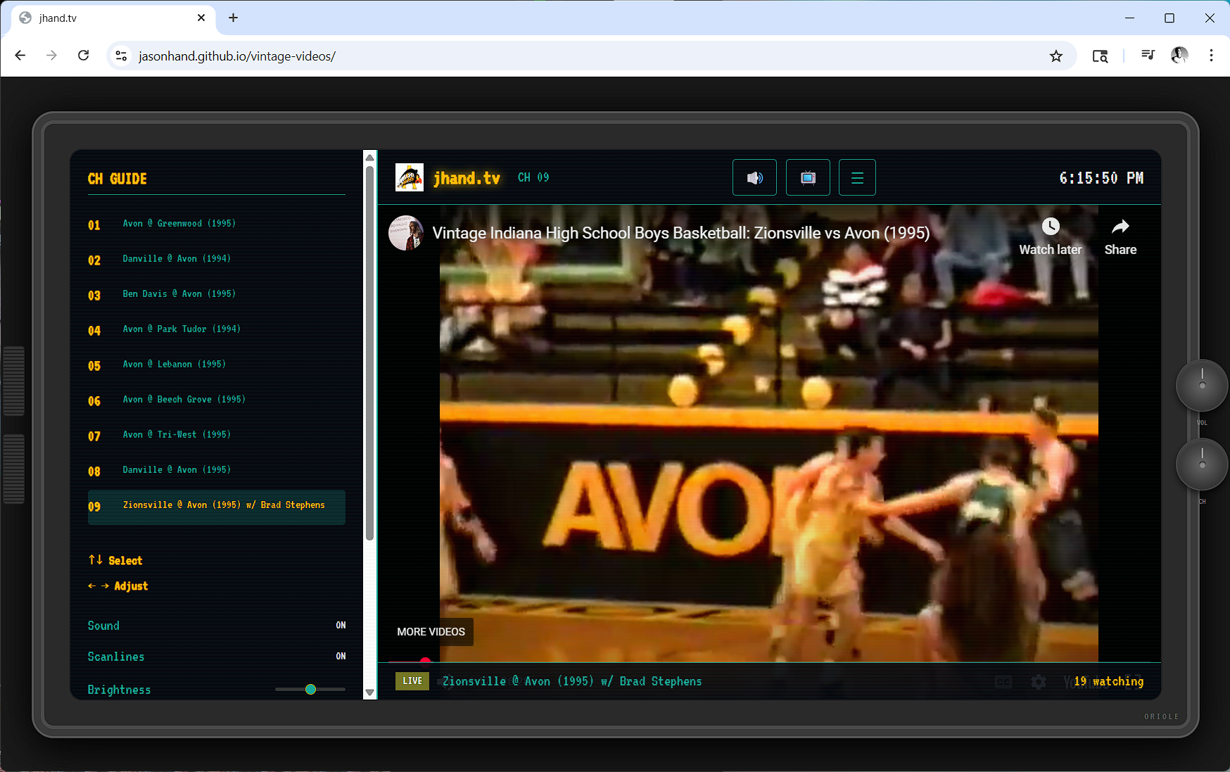Adjust the Brightness slider handle
This screenshot has width=1230, height=772.
coord(310,690)
